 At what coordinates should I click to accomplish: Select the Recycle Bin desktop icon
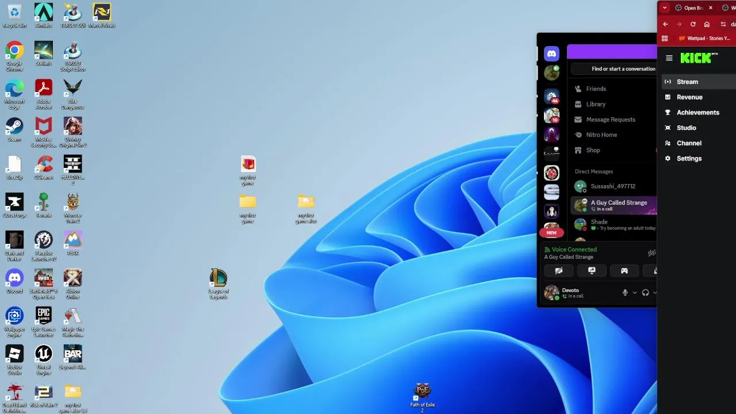point(14,16)
